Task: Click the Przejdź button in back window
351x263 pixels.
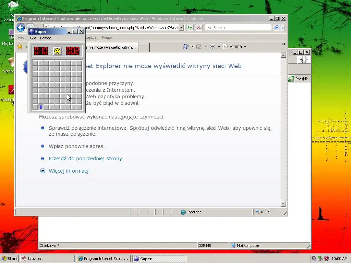Action: coord(299,79)
